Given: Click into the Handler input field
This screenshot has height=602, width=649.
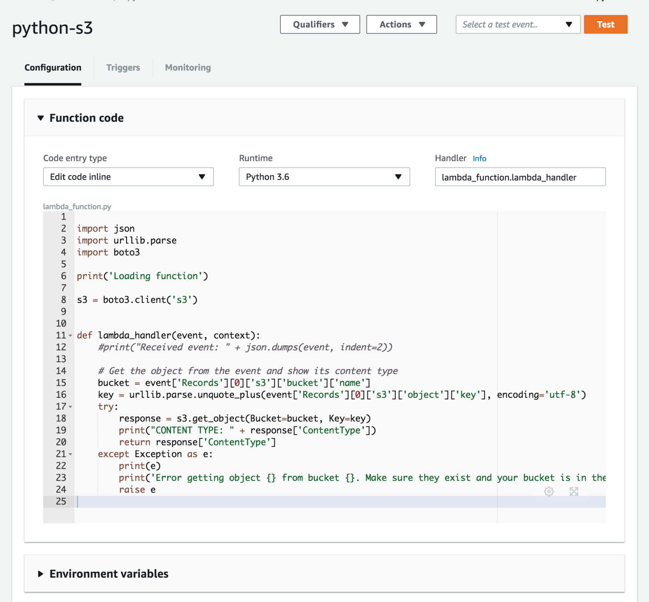Looking at the screenshot, I should click(520, 177).
